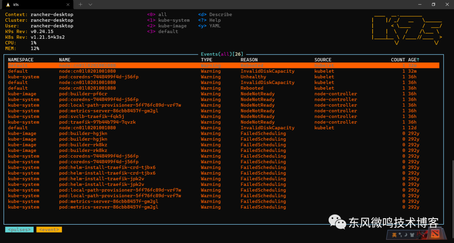Select the <1> kube-system namespace shortcut
The height and width of the screenshot is (243, 454).
pyautogui.click(x=168, y=20)
